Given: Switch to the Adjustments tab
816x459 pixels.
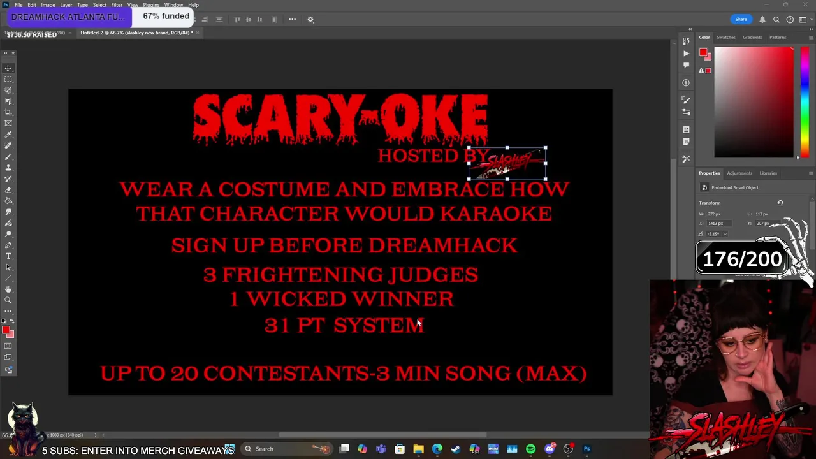Looking at the screenshot, I should point(739,173).
